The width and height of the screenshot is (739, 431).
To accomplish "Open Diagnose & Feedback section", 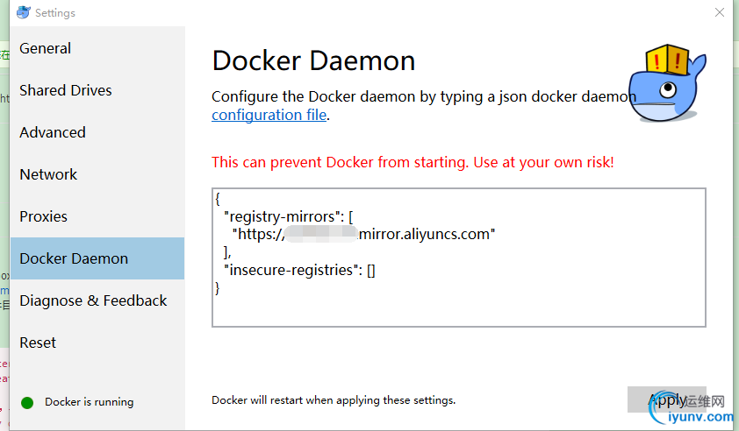I will click(93, 301).
